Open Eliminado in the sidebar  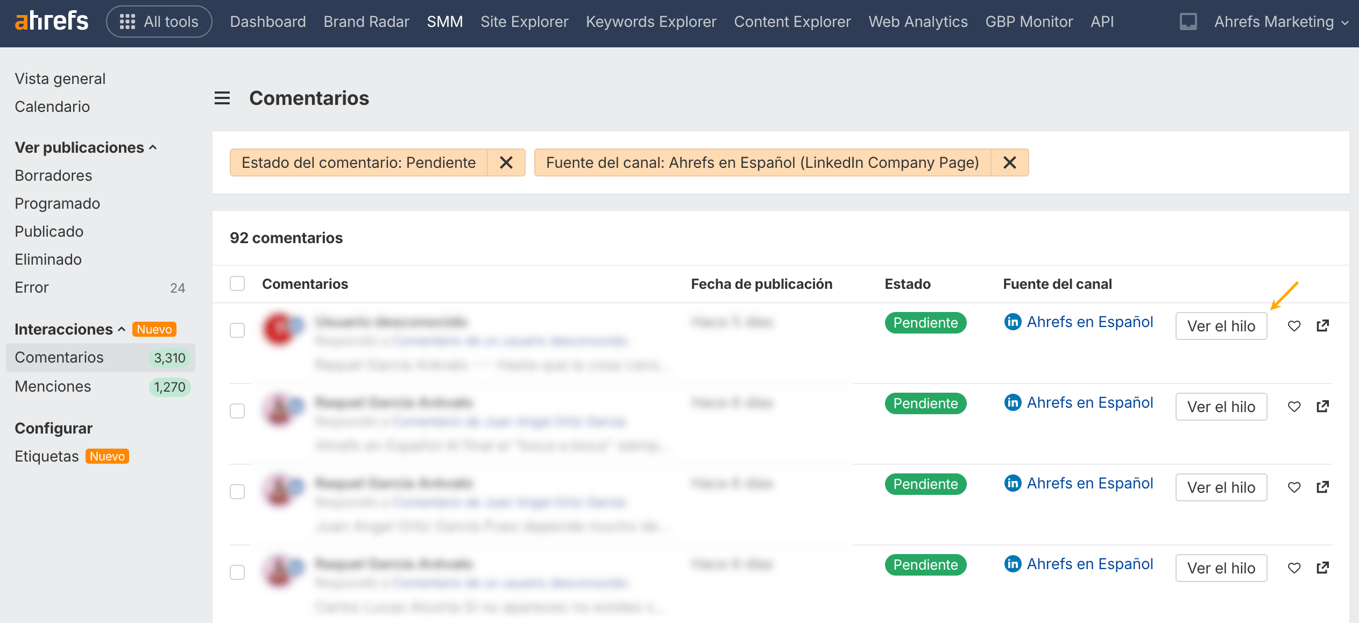(x=48, y=259)
